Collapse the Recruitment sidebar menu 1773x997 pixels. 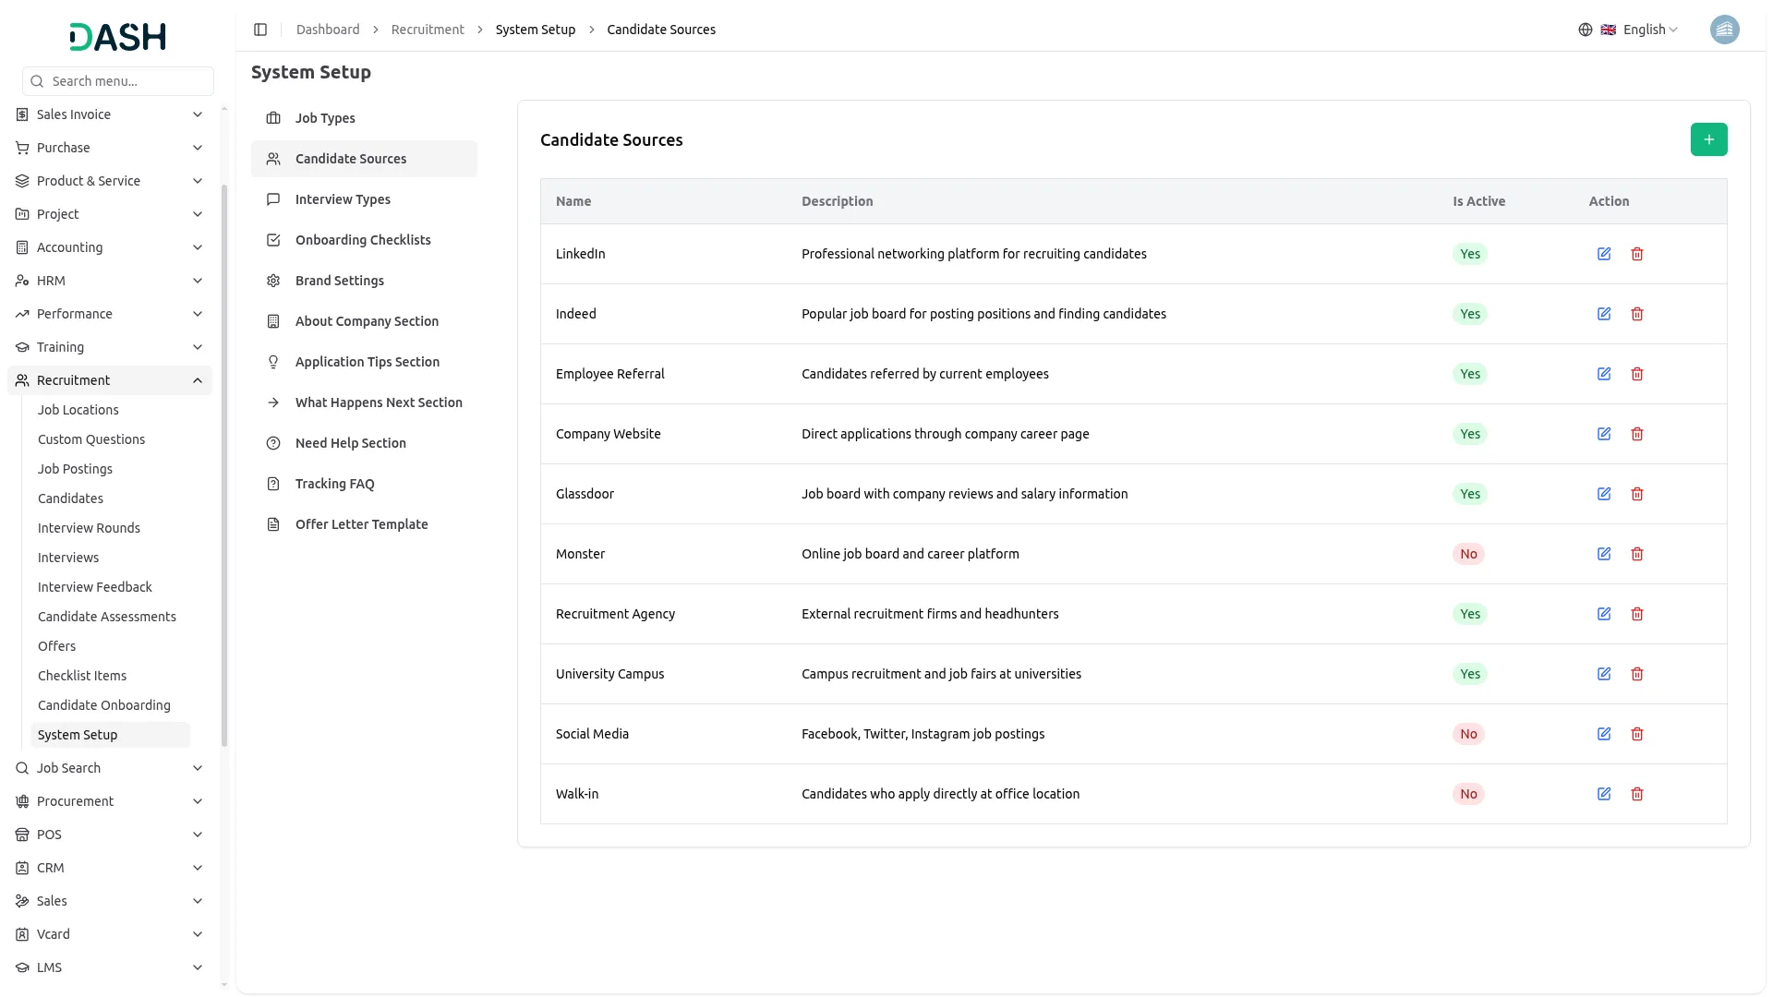click(109, 380)
